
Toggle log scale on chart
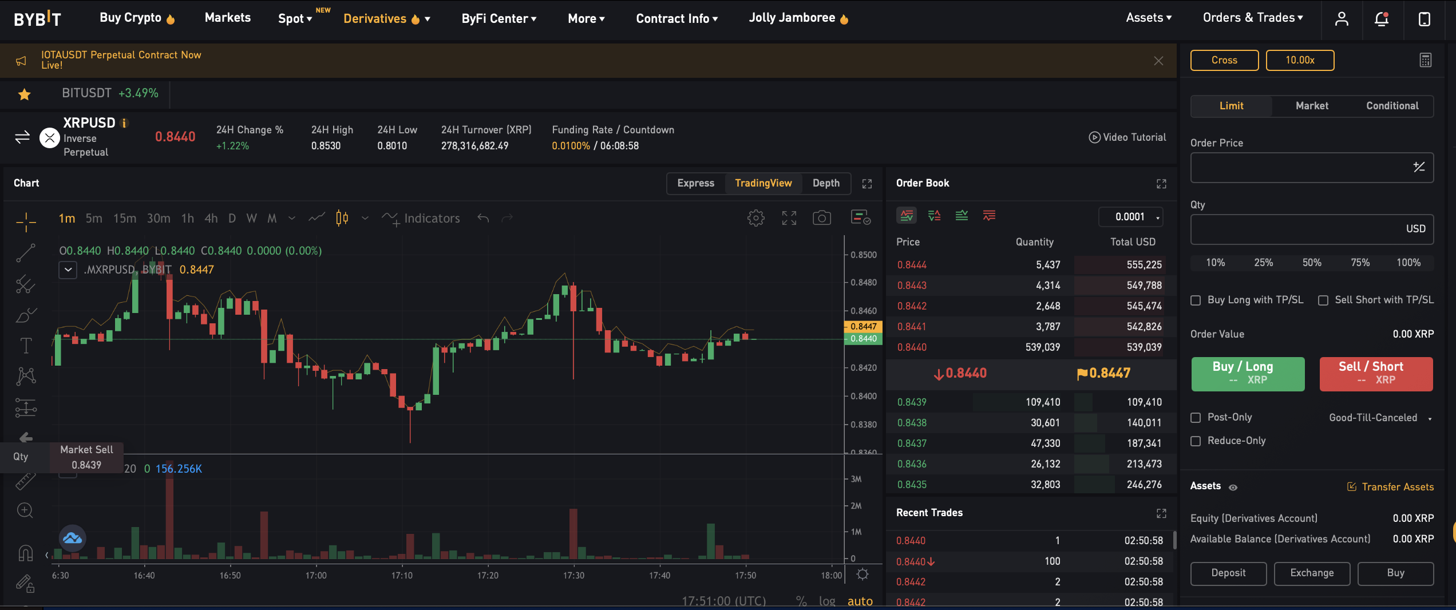pos(827,601)
